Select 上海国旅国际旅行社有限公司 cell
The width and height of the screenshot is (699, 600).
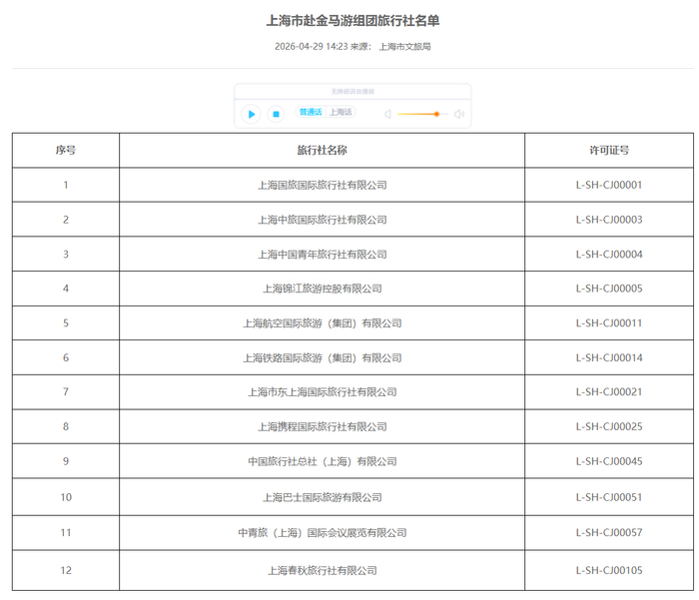322,185
